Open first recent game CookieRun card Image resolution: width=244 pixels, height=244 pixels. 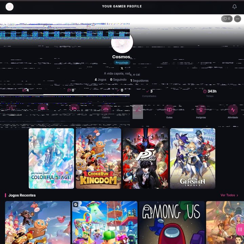pyautogui.click(x=38, y=223)
